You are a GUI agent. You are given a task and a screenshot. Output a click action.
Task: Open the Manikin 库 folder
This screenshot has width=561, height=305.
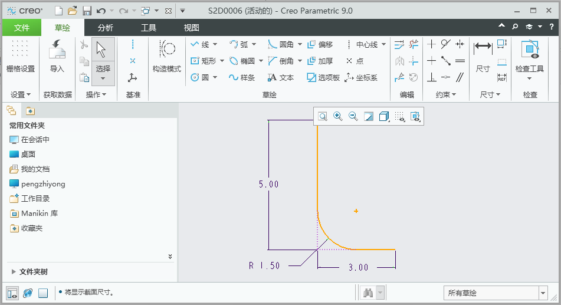34,214
